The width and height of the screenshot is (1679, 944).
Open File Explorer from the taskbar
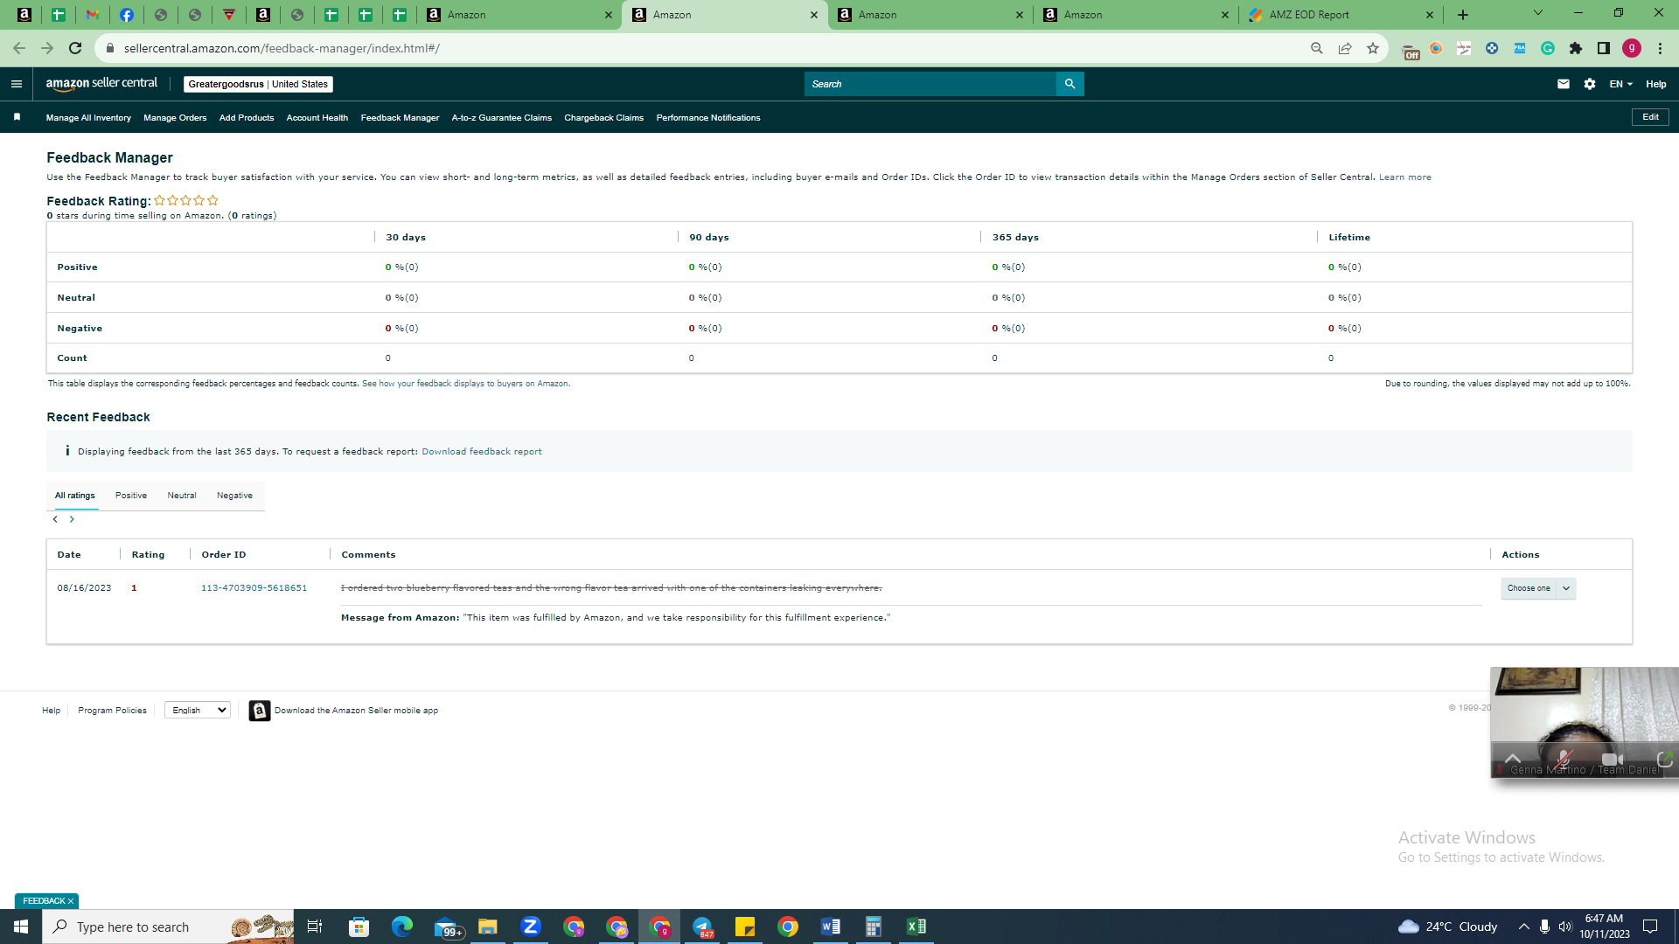pyautogui.click(x=488, y=927)
